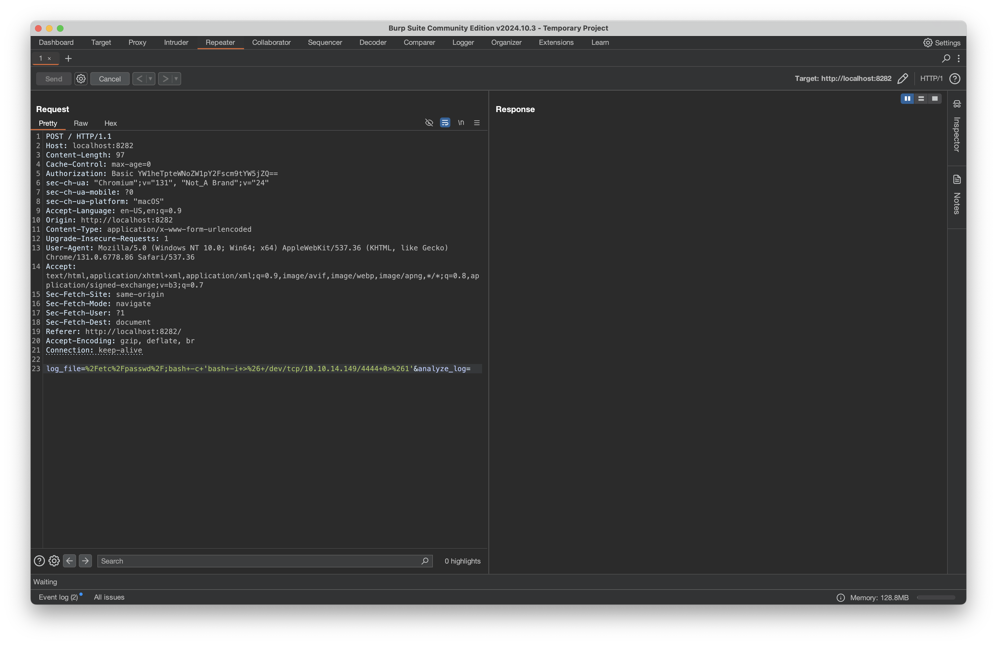
Task: Expand the forward history dropdown arrow
Action: pos(176,79)
